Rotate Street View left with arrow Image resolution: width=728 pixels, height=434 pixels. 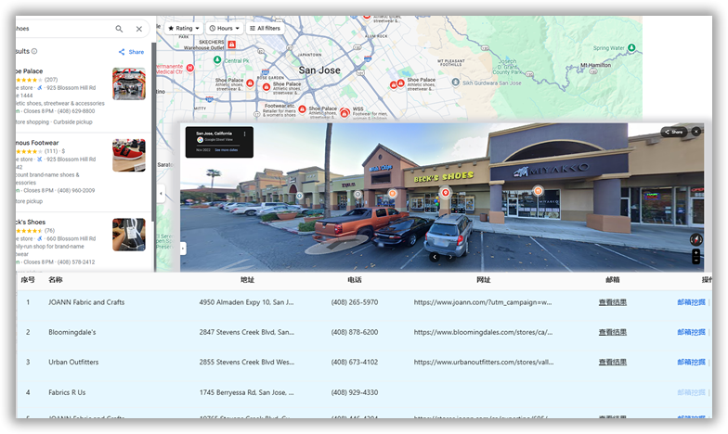coord(435,257)
